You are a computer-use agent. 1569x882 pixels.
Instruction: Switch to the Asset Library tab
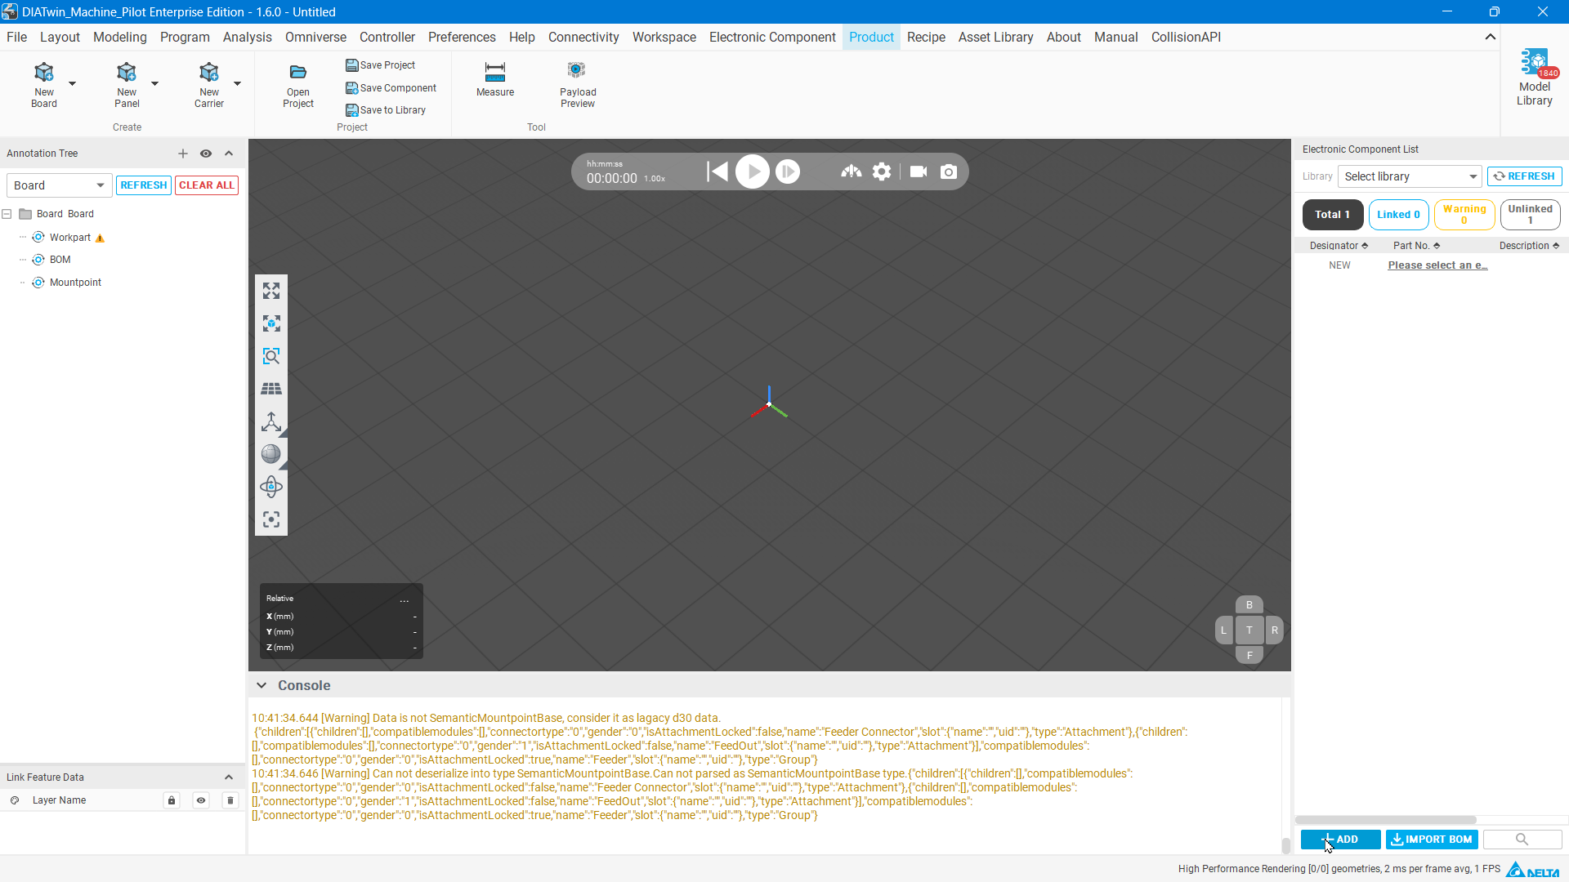pos(995,37)
